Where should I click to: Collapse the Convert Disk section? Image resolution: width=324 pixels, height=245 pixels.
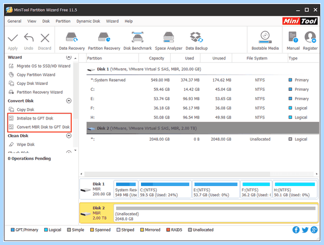[x=69, y=101]
